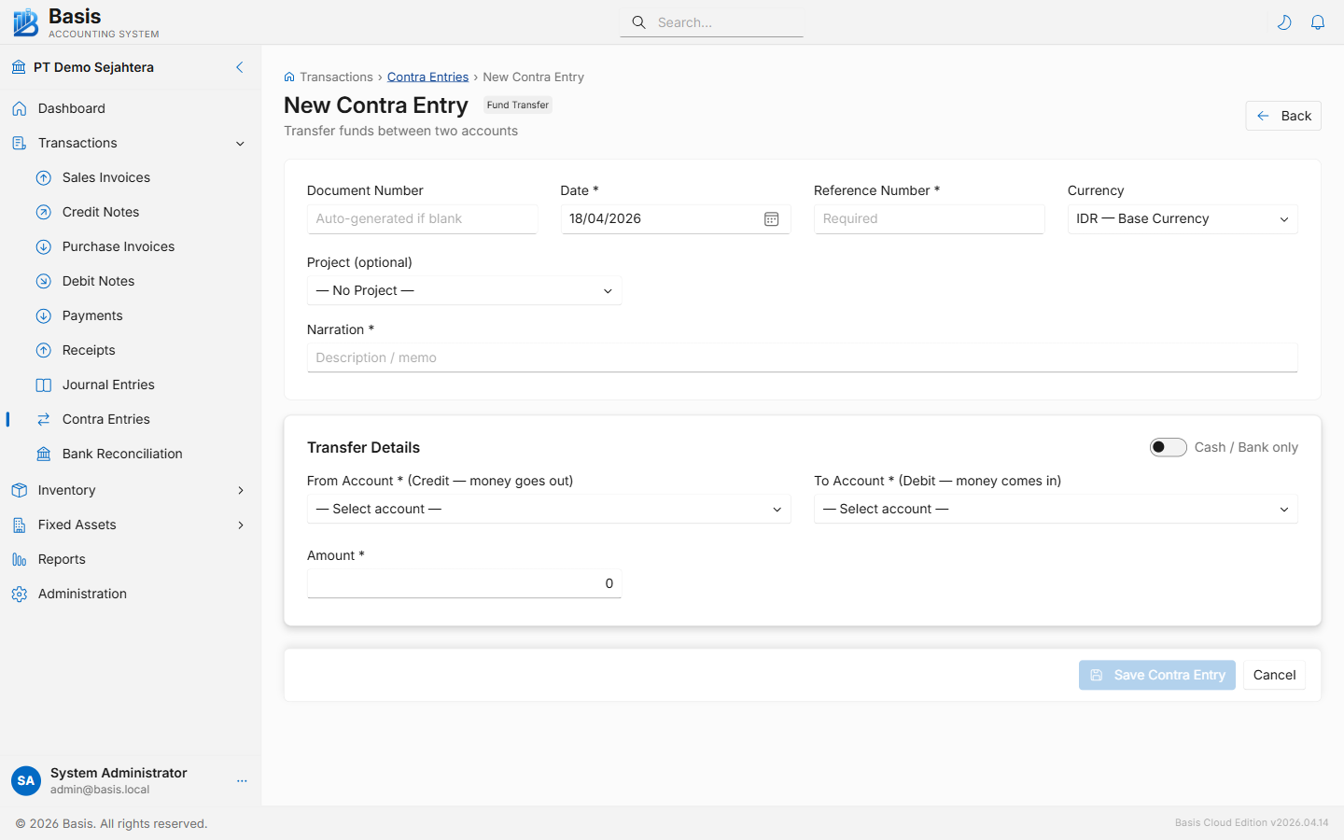Click the notification bell icon
The width and height of the screenshot is (1344, 840).
point(1318,21)
